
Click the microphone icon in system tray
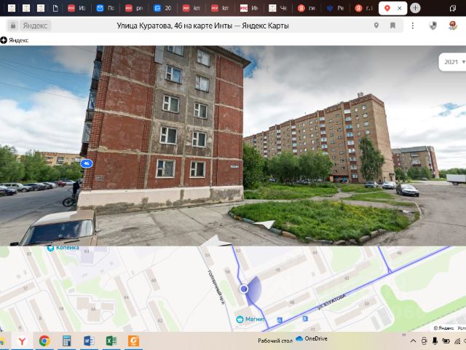(435, 341)
